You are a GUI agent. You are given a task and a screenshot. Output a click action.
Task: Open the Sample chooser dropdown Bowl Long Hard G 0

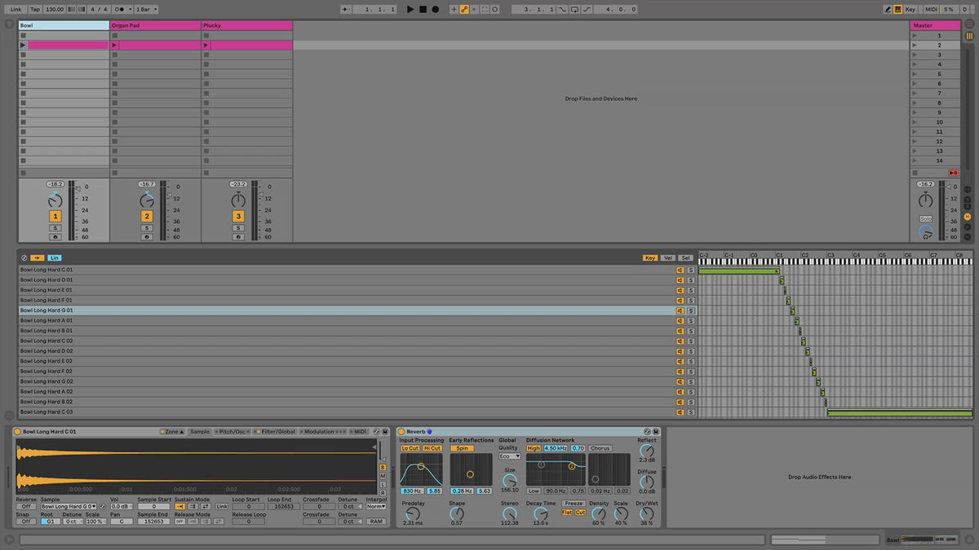pos(69,506)
